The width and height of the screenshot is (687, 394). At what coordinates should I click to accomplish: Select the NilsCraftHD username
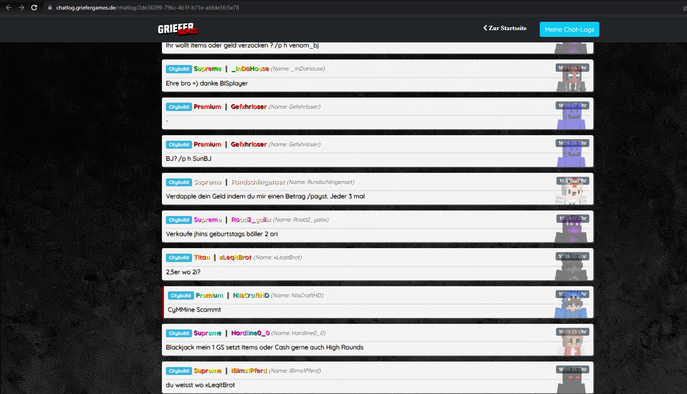(x=251, y=295)
